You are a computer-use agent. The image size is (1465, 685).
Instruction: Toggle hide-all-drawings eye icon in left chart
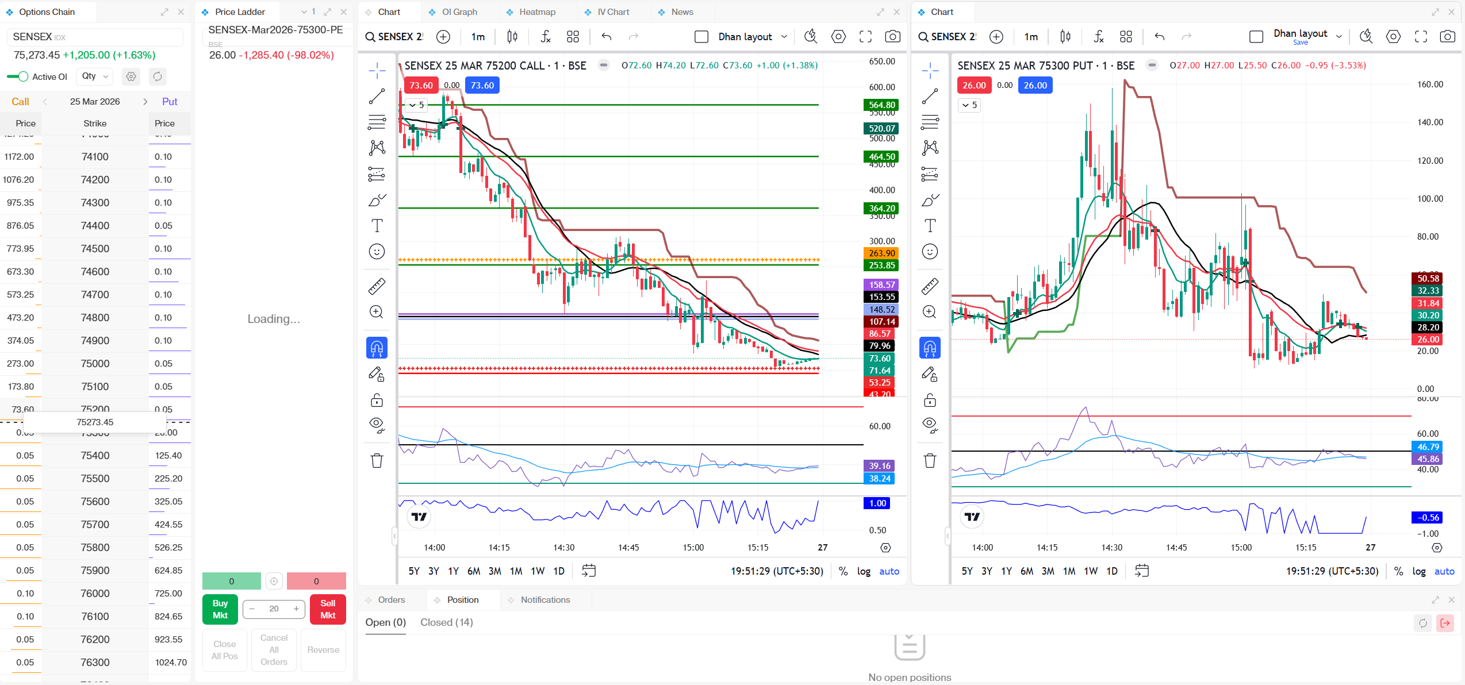(x=377, y=425)
